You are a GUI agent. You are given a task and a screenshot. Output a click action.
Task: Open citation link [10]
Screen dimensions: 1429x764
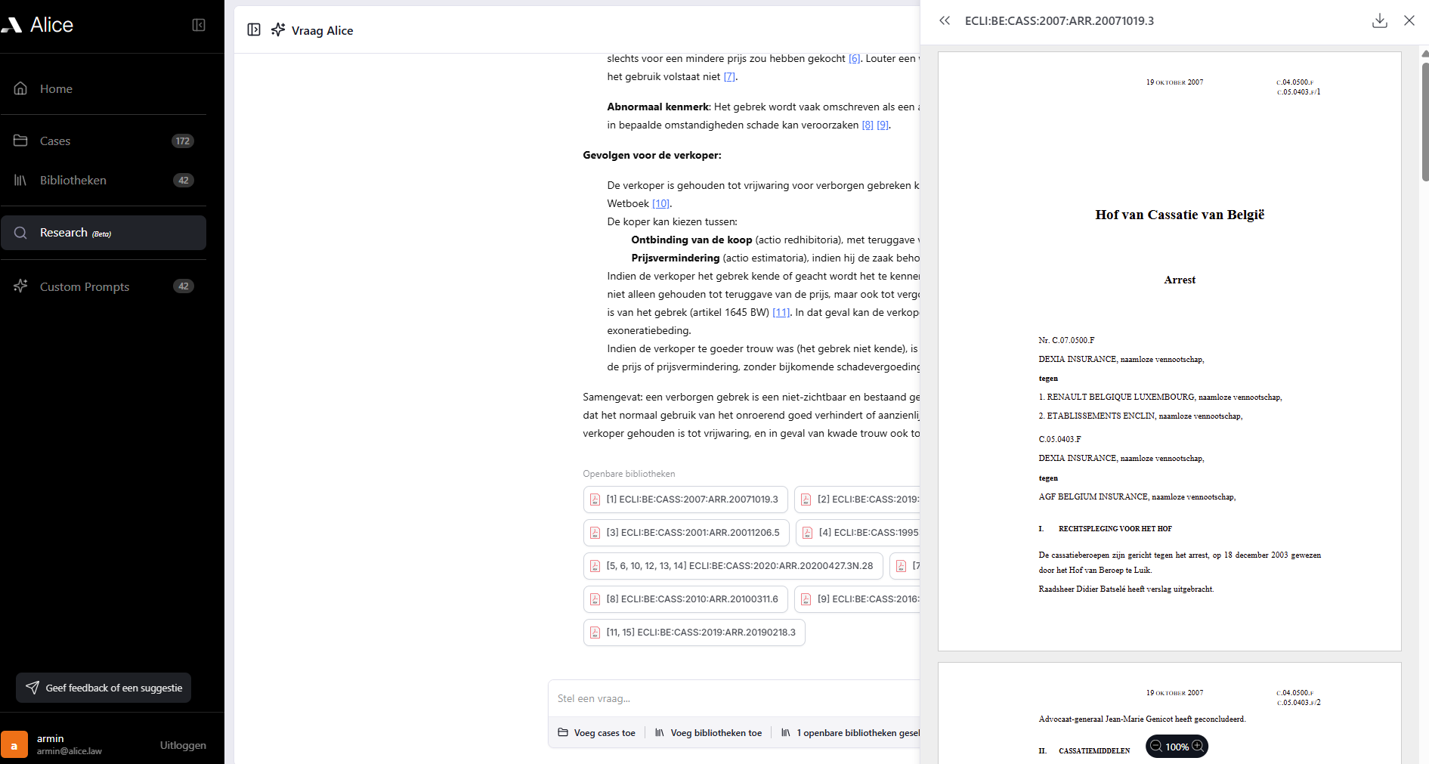coord(660,203)
